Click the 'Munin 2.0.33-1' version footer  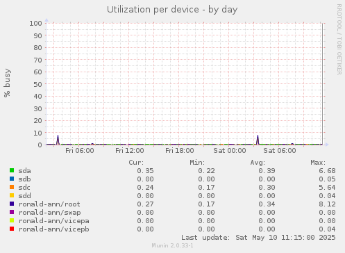[x=172, y=245]
